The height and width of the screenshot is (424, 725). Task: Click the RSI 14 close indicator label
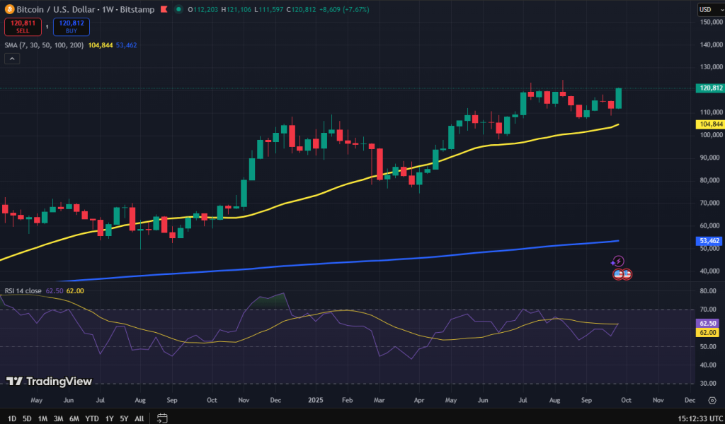23,290
